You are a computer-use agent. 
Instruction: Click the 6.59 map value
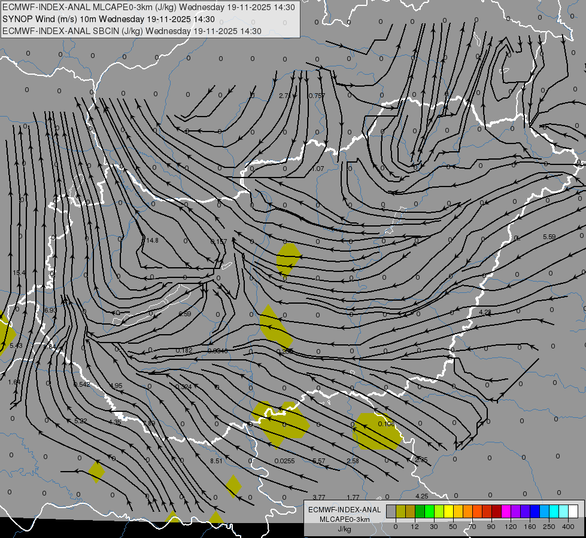184,314
